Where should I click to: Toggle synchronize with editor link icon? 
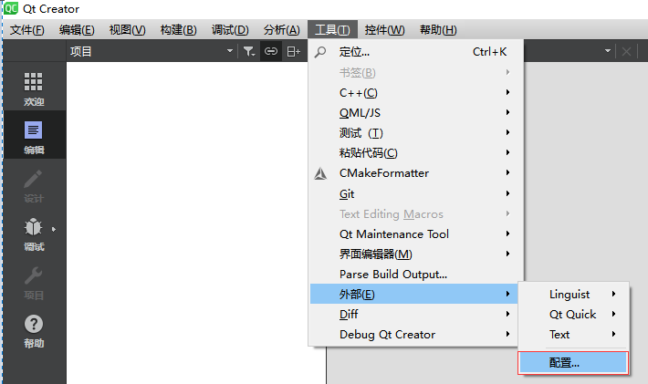[x=271, y=51]
